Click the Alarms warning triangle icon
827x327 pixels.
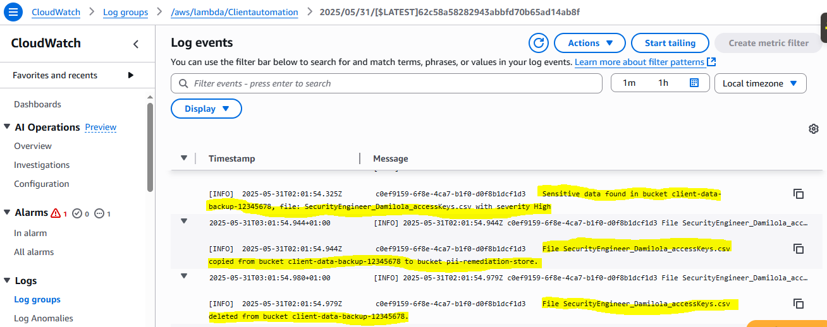tap(56, 213)
